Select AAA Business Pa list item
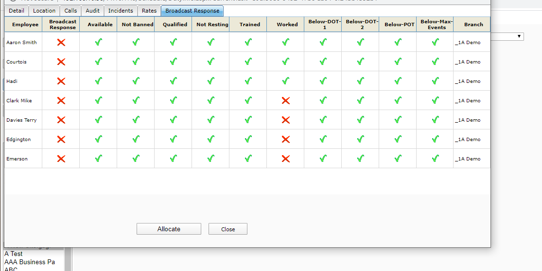Image resolution: width=542 pixels, height=271 pixels. (x=30, y=262)
